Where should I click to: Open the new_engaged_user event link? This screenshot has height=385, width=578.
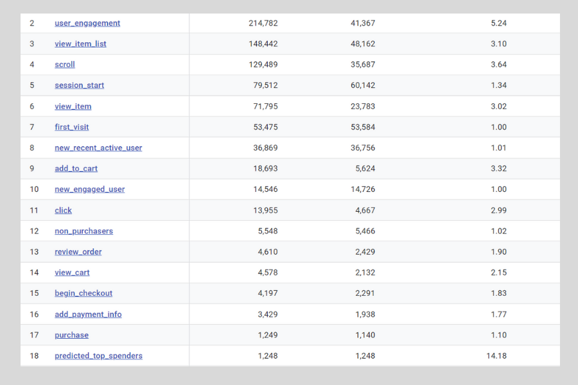pos(89,189)
